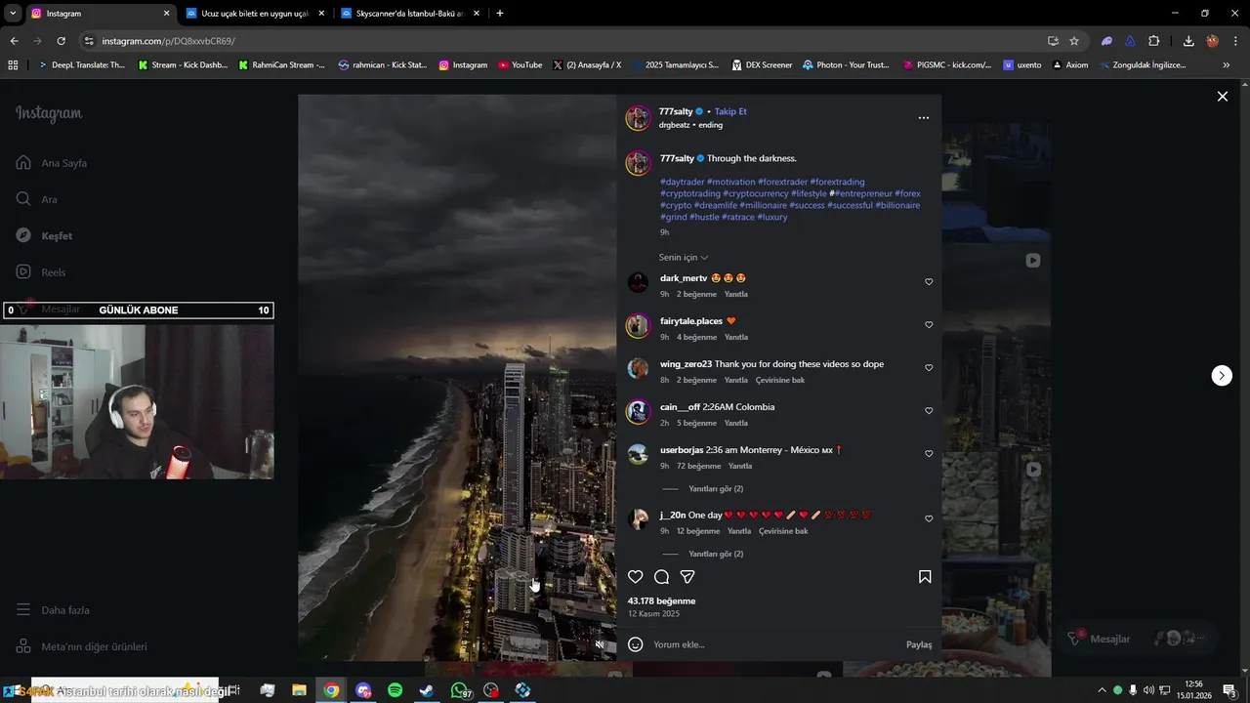This screenshot has width=1250, height=703.
Task: Save the post with the bookmark icon
Action: [925, 577]
